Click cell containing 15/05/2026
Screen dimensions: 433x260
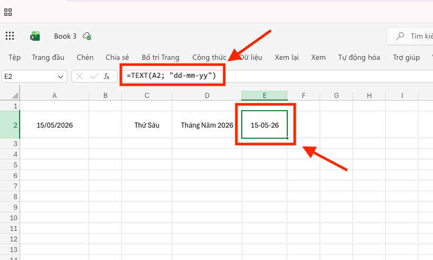55,125
